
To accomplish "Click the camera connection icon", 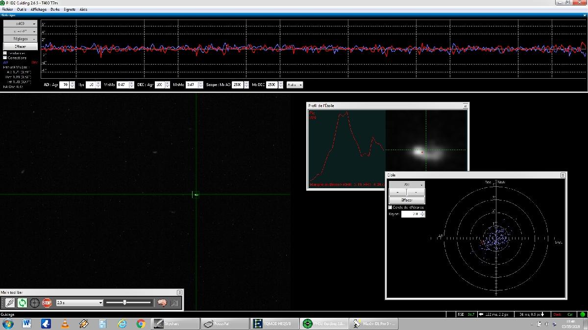I will tap(10, 303).
